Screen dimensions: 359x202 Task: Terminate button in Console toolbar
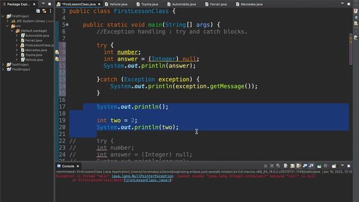click(x=265, y=166)
